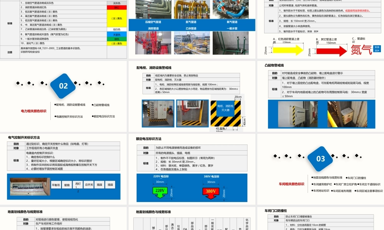Image resolution: width=384 pixels, height=230 pixels.
Task: Click the green 220V arrow label
Action: point(160,192)
